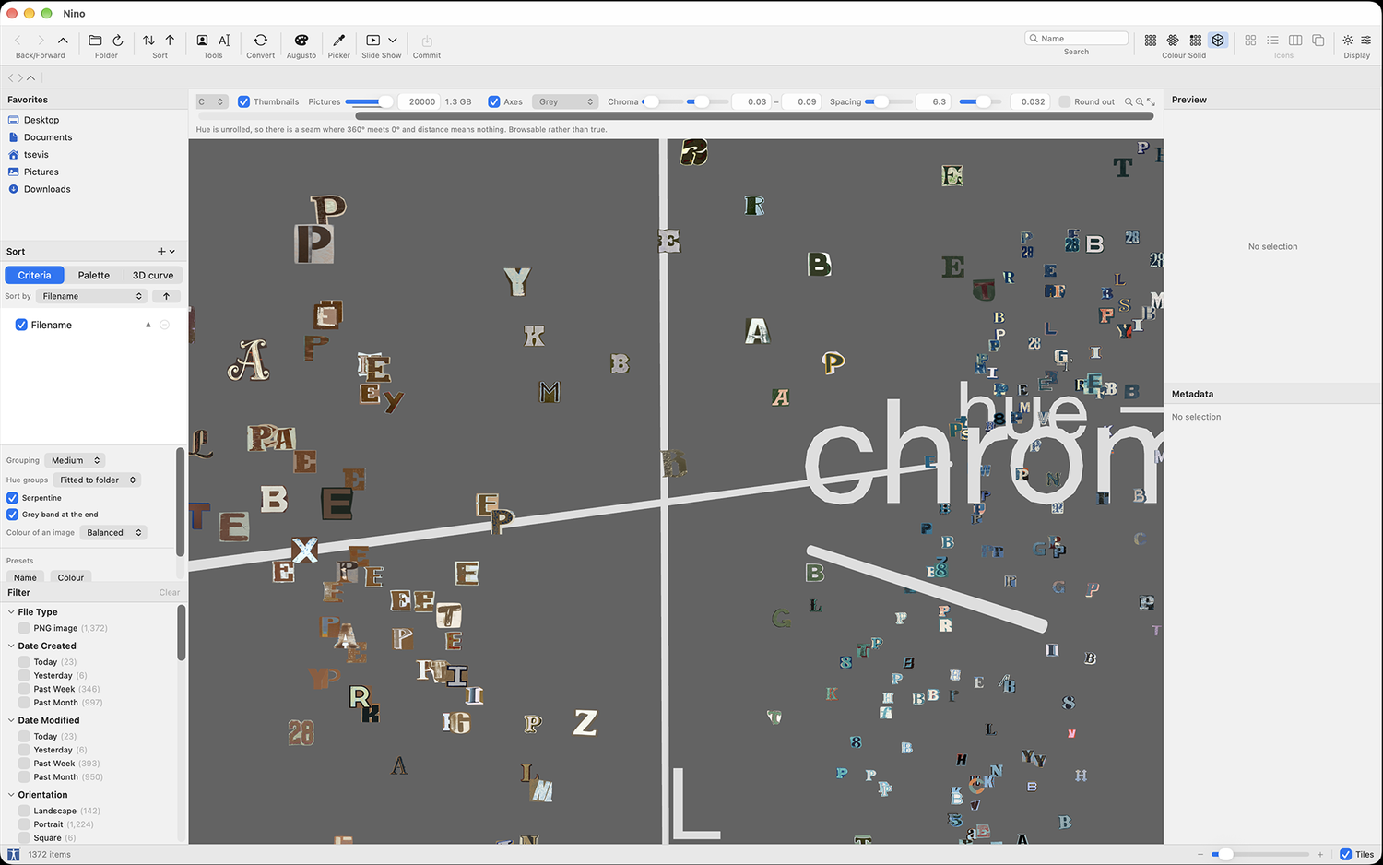Open the Display sliders settings icon
The width and height of the screenshot is (1383, 865).
[x=1366, y=41]
